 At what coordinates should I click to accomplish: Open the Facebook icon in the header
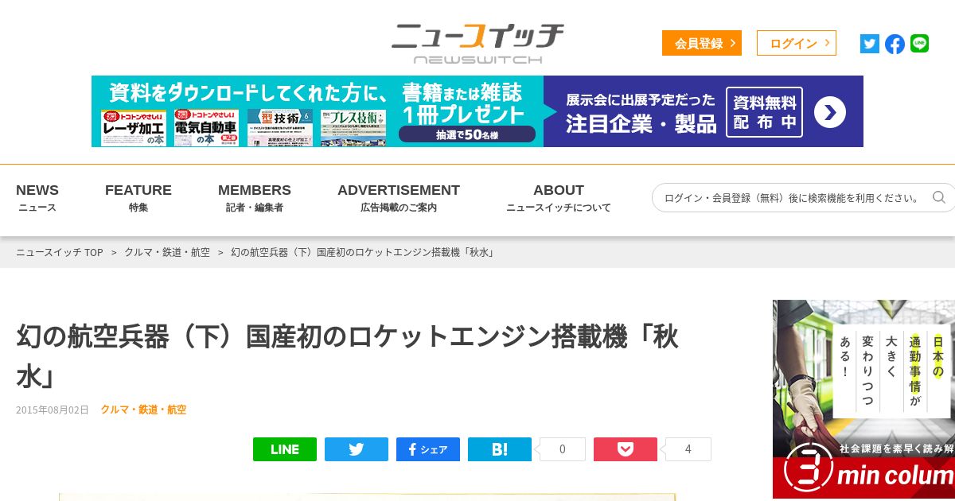coord(895,44)
